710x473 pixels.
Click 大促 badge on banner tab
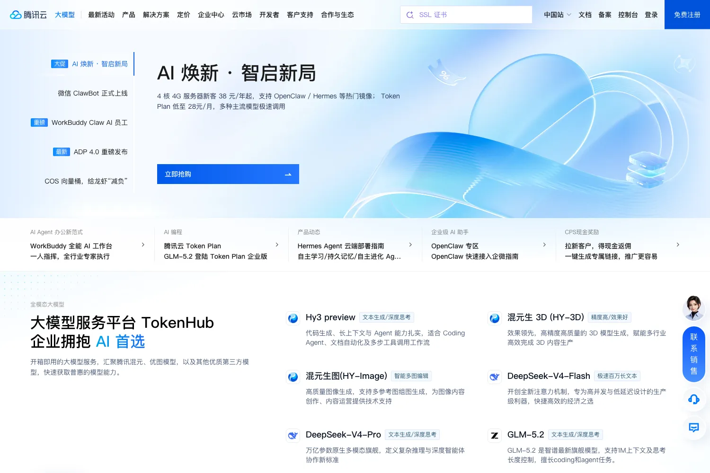60,64
